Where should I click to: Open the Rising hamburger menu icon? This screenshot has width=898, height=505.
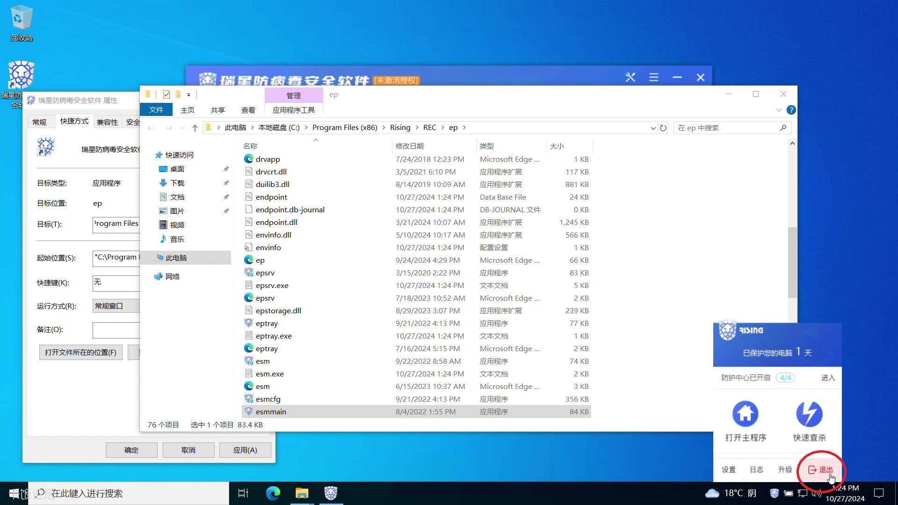(654, 77)
